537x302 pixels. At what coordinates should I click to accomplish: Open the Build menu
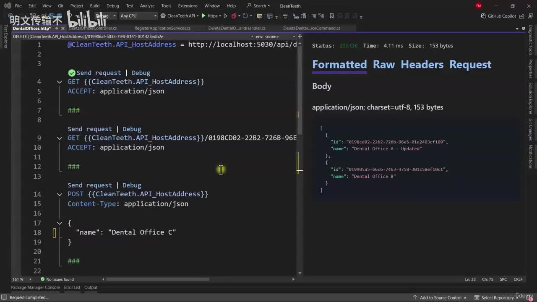95,6
